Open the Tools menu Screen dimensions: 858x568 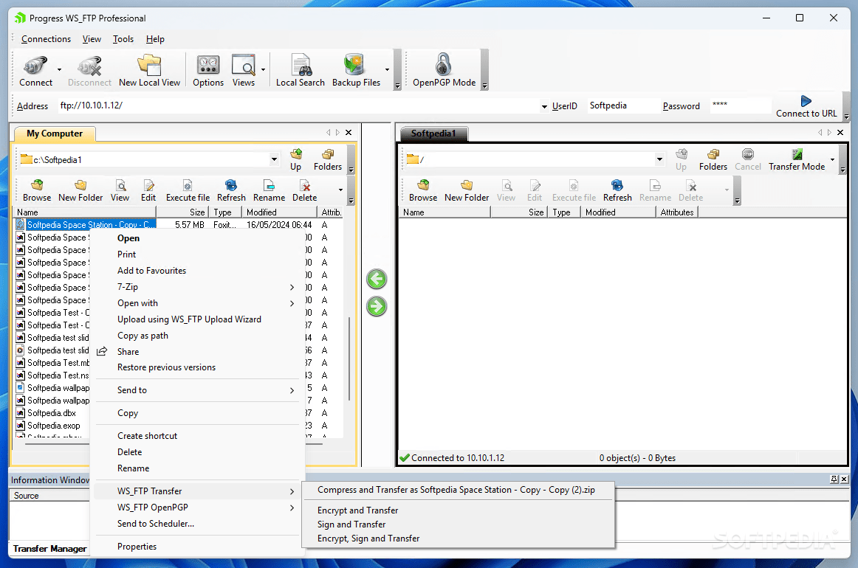pyautogui.click(x=123, y=39)
